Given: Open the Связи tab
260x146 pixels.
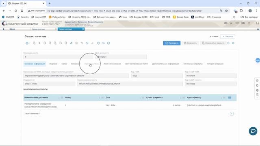Looking at the screenshot, I should (64, 64).
